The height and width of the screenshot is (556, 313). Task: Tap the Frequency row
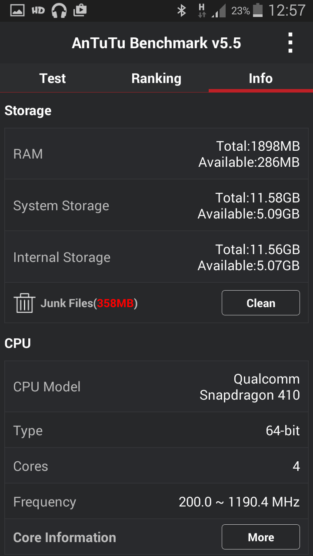(x=156, y=502)
